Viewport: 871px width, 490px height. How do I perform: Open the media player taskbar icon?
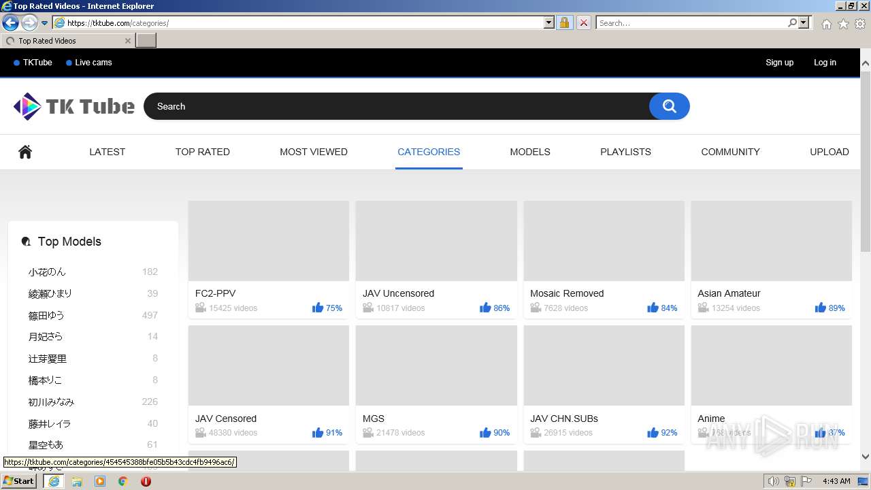coord(100,481)
